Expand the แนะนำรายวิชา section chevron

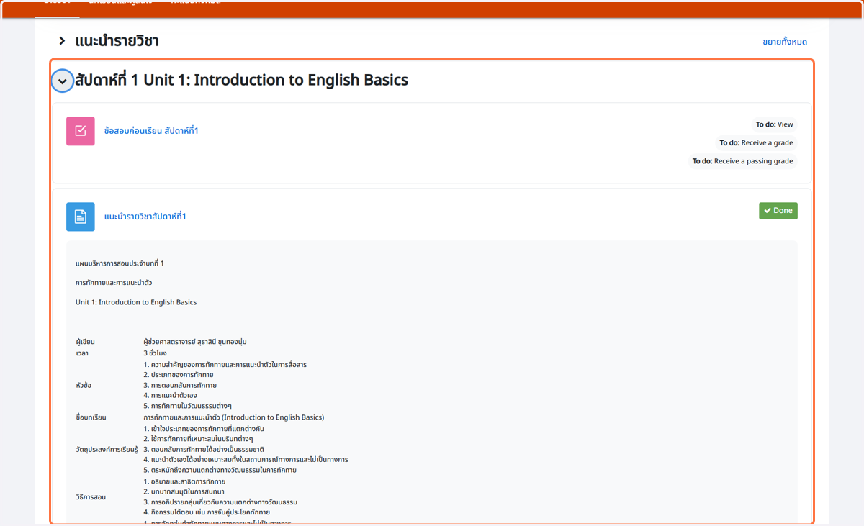click(63, 41)
